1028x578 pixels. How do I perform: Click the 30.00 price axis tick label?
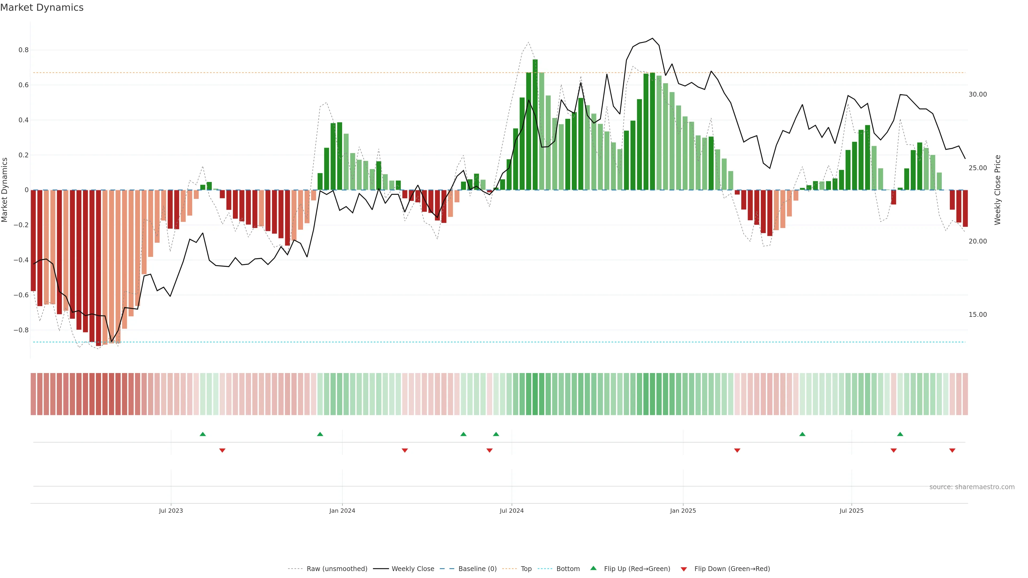coord(977,94)
